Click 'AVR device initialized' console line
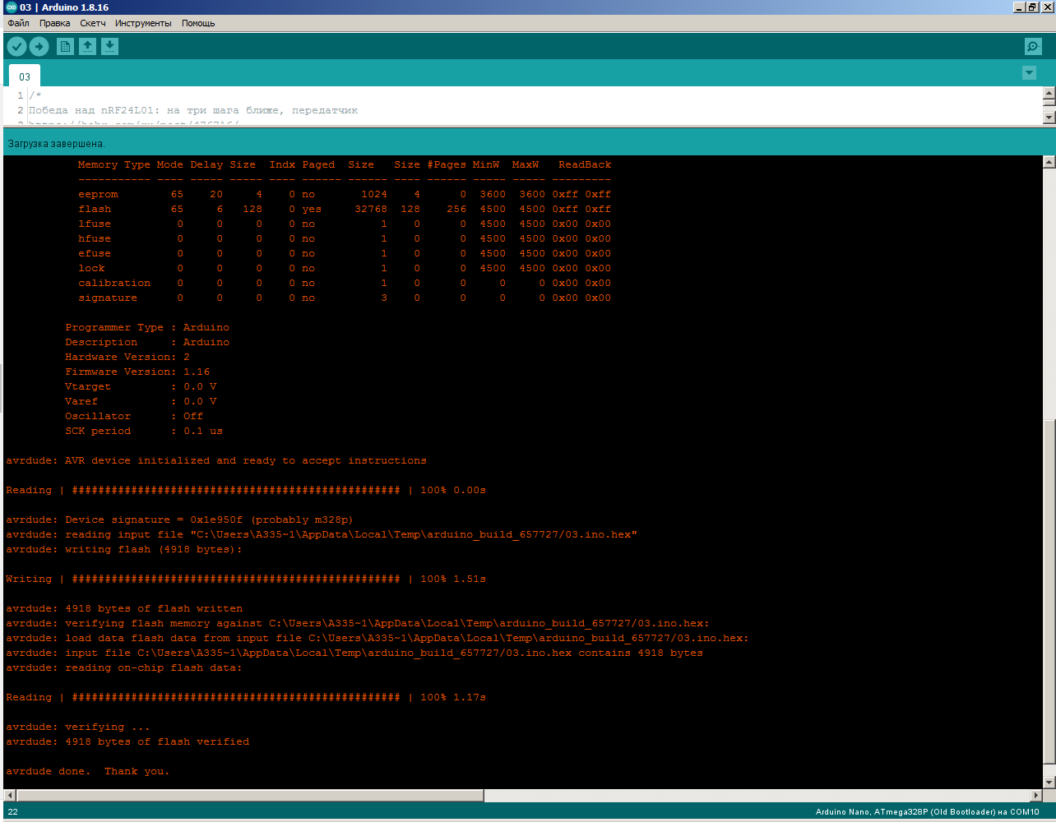The image size is (1056, 822). (x=216, y=460)
